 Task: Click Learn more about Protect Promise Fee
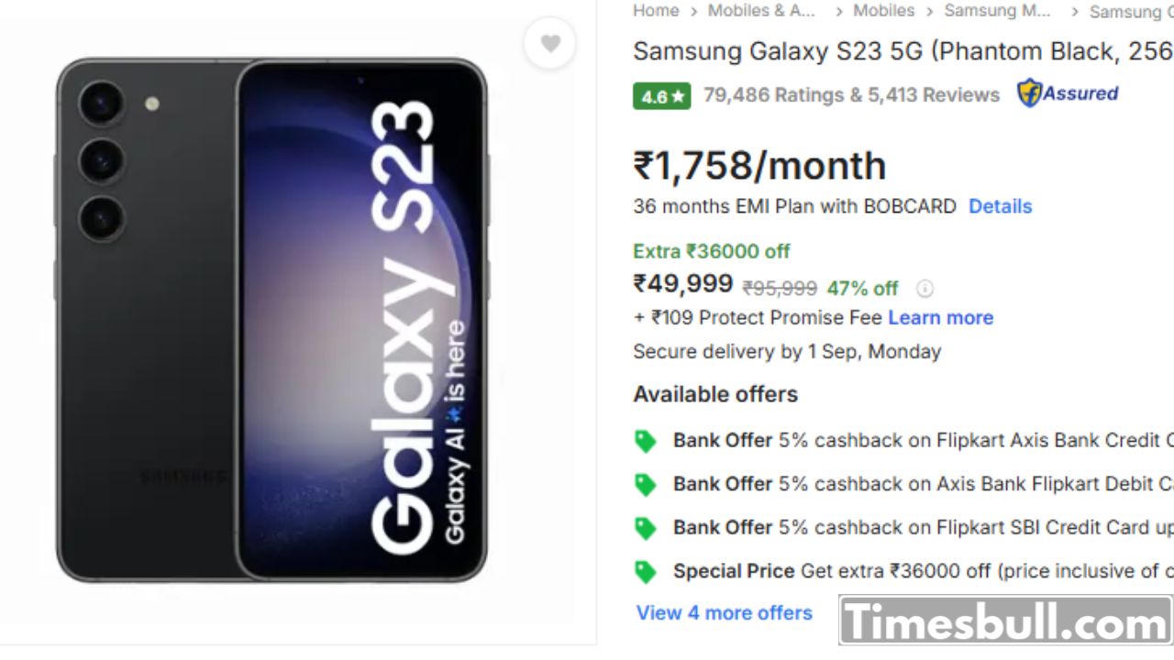(x=940, y=318)
